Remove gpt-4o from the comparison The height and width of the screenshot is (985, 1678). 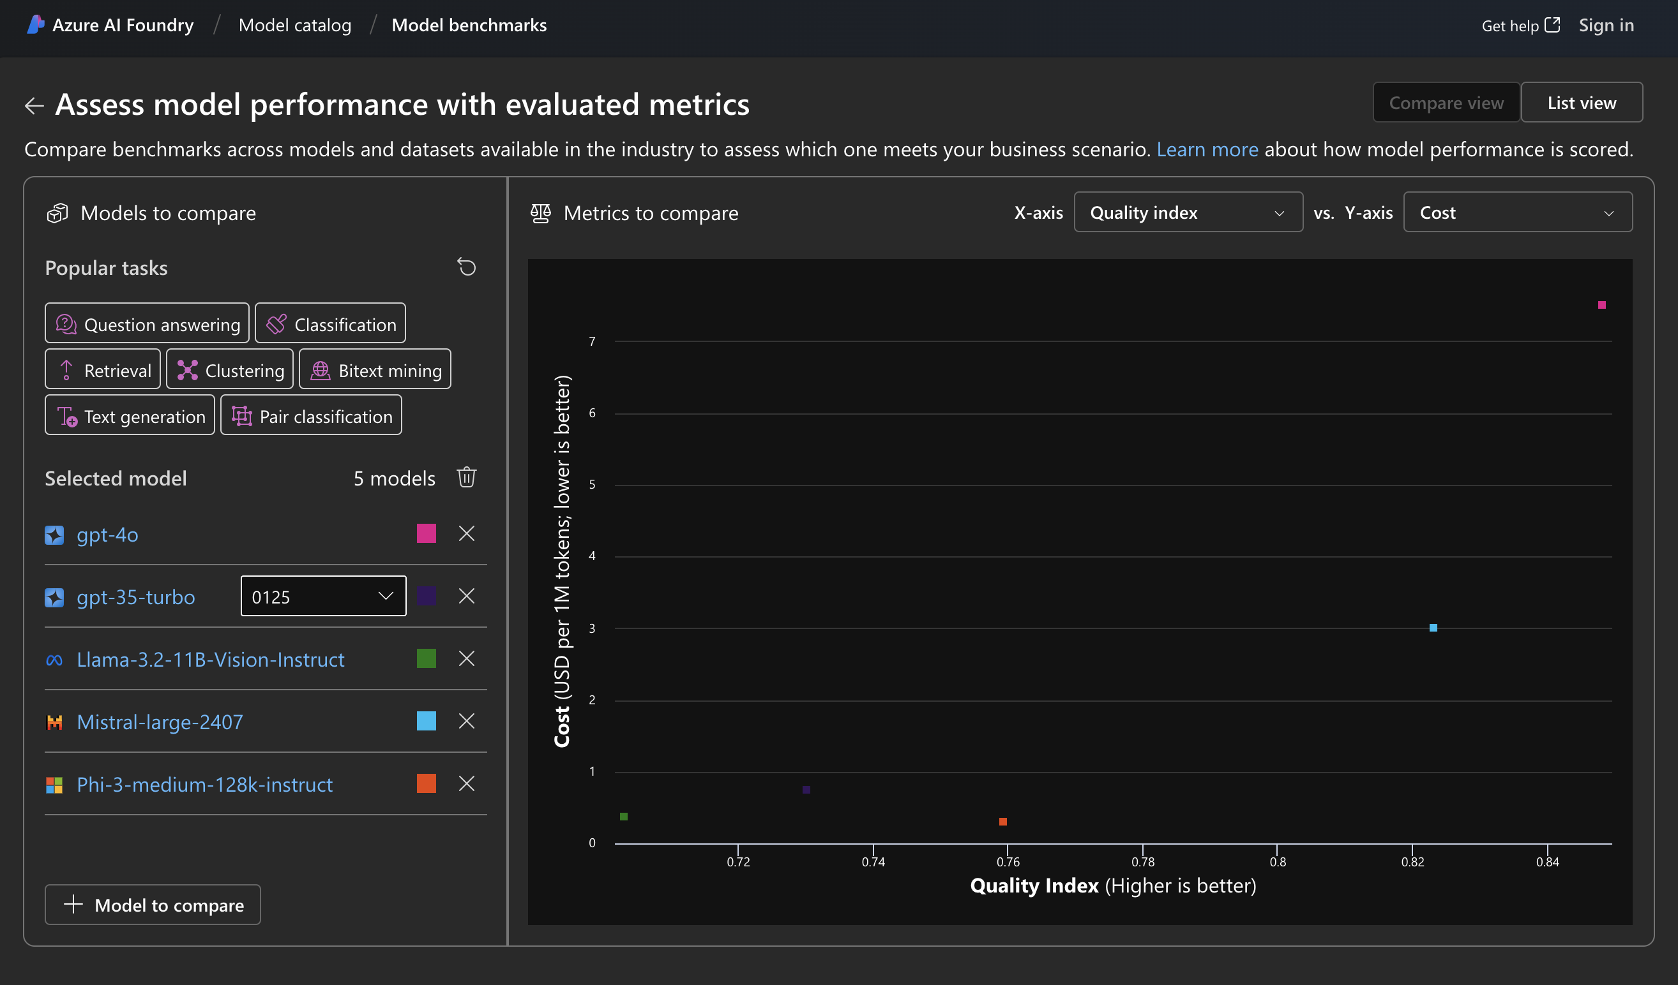[x=466, y=533]
